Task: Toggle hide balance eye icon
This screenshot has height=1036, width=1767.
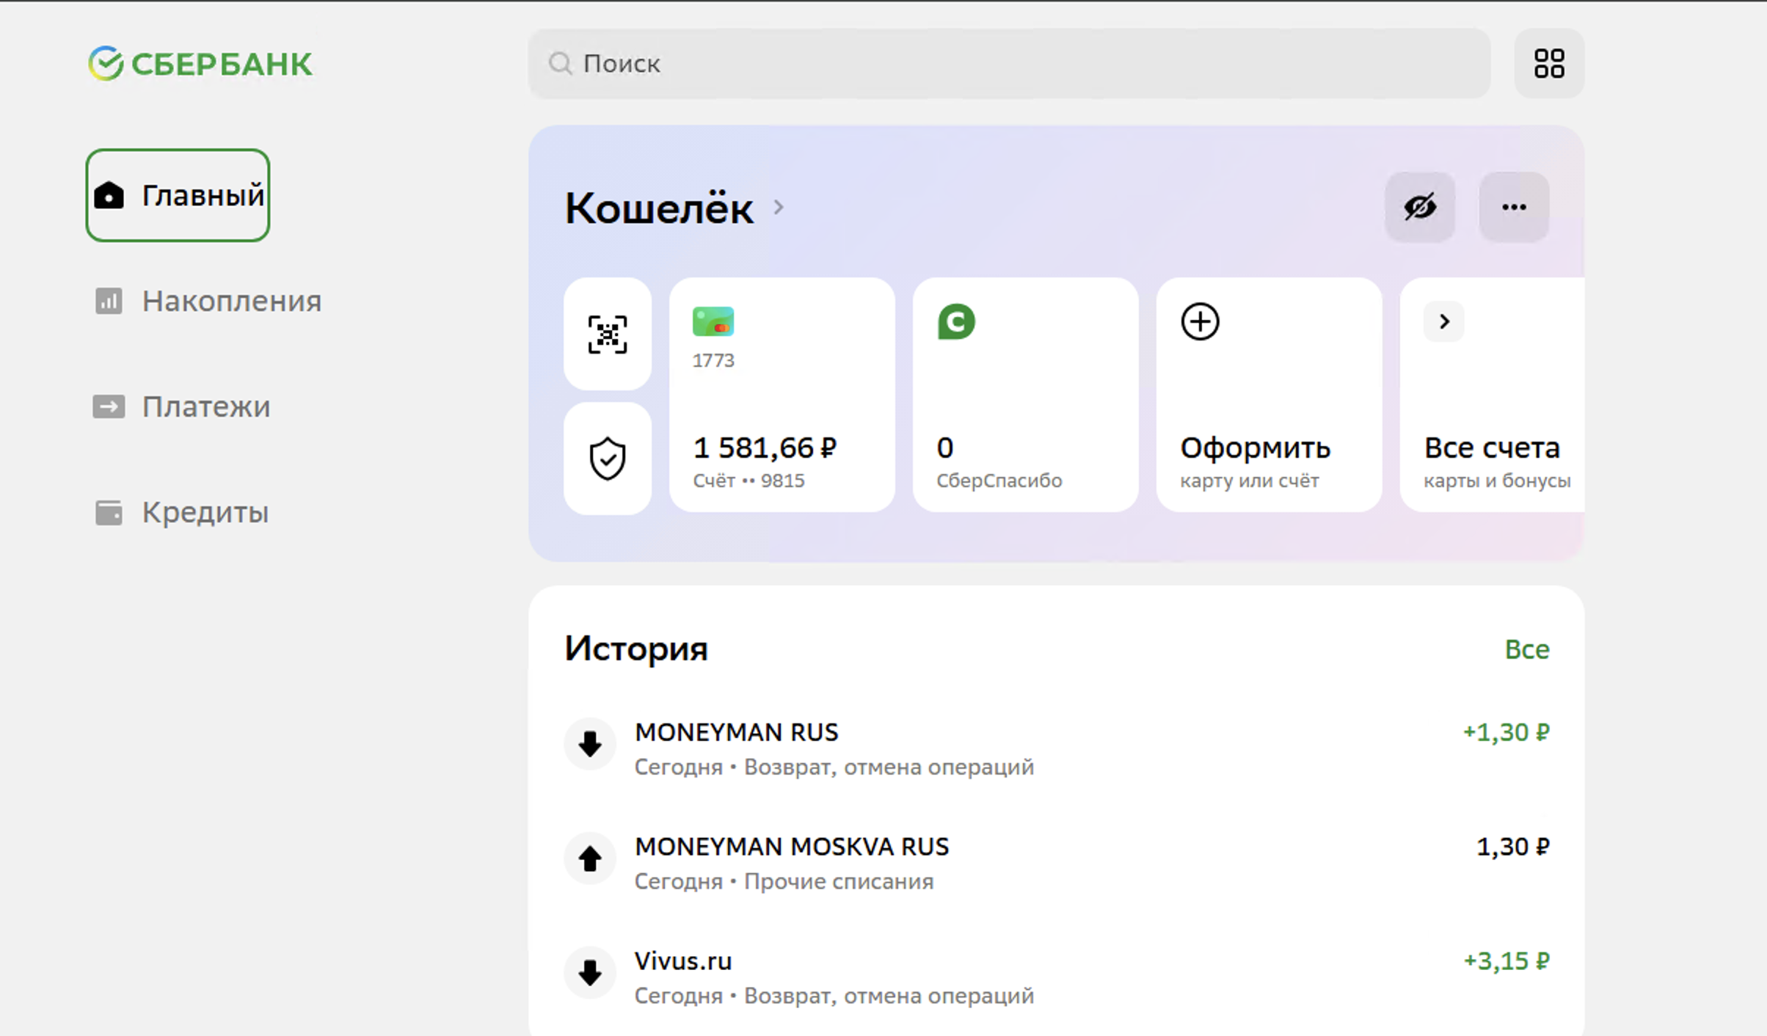Action: [1419, 207]
